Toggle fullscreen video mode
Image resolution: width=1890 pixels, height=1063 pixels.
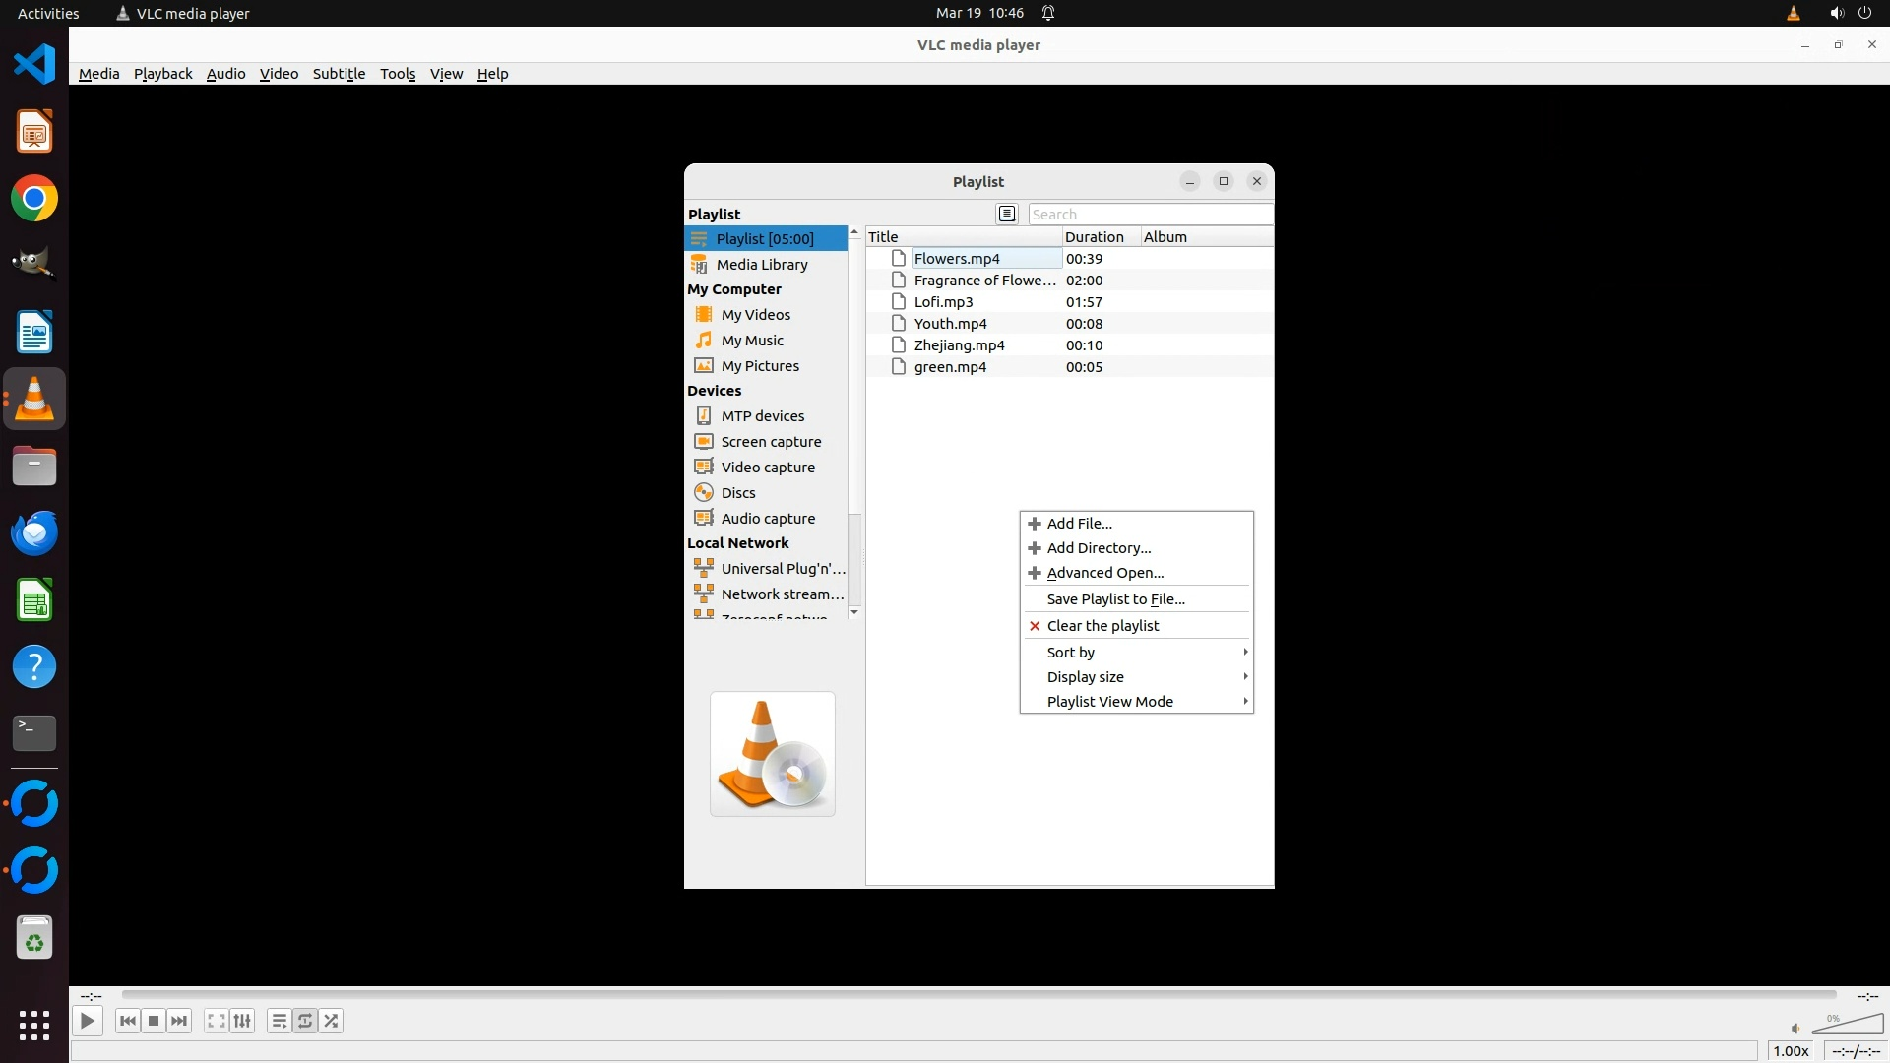[x=216, y=1021]
